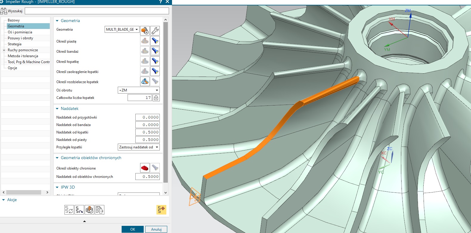Click the select blade icon for Określ łopatkę
471x233 pixels.
tap(145, 61)
